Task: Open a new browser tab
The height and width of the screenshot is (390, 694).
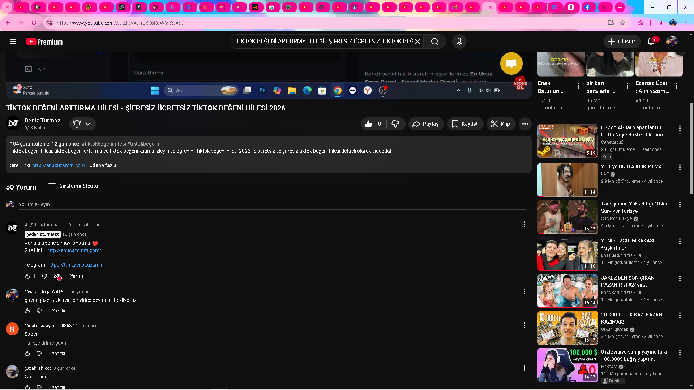Action: (620, 7)
